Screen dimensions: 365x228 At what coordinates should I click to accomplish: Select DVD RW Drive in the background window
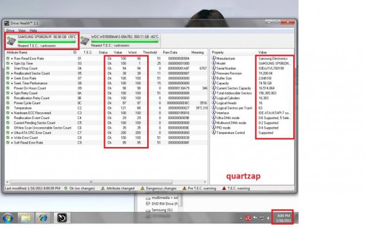162,203
